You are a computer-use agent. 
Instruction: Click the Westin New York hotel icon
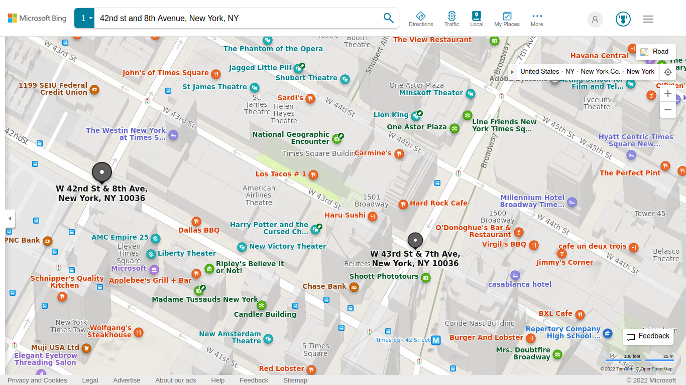[173, 135]
